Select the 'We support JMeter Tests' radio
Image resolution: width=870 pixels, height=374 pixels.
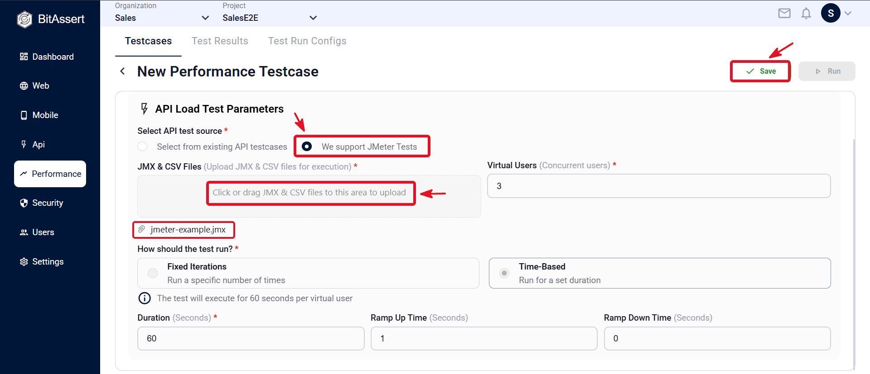[307, 147]
